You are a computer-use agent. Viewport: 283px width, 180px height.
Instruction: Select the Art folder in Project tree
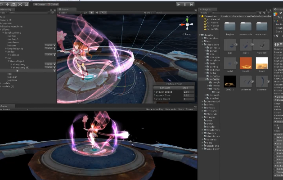(x=207, y=41)
